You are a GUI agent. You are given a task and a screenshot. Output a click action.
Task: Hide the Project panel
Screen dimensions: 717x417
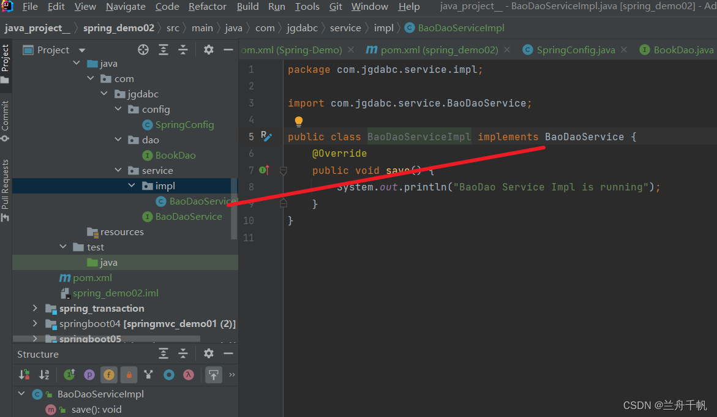(x=228, y=50)
